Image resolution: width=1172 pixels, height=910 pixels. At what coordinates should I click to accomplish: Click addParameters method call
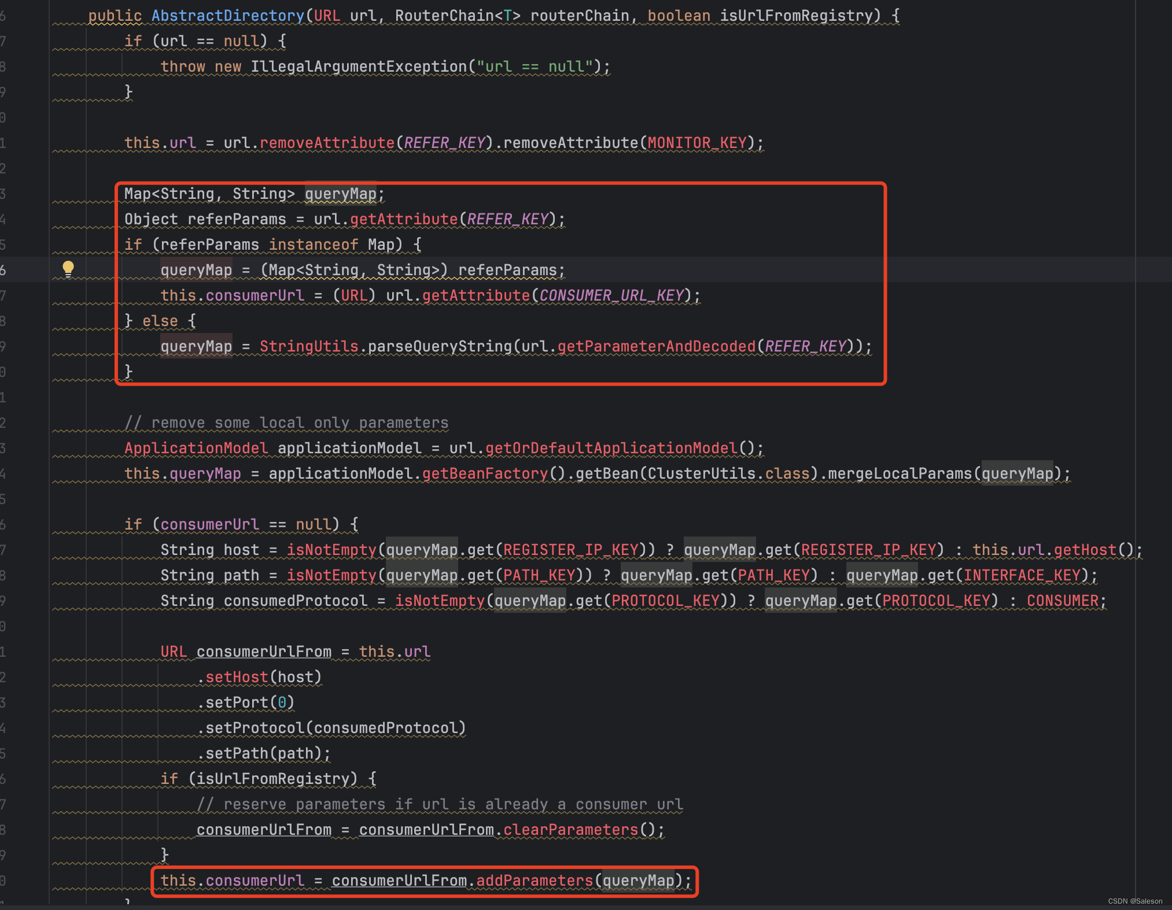click(535, 881)
